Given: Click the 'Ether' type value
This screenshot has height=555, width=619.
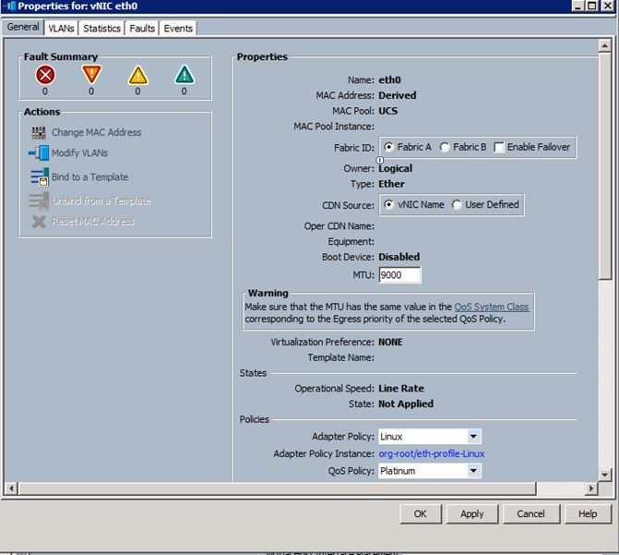Looking at the screenshot, I should point(391,184).
